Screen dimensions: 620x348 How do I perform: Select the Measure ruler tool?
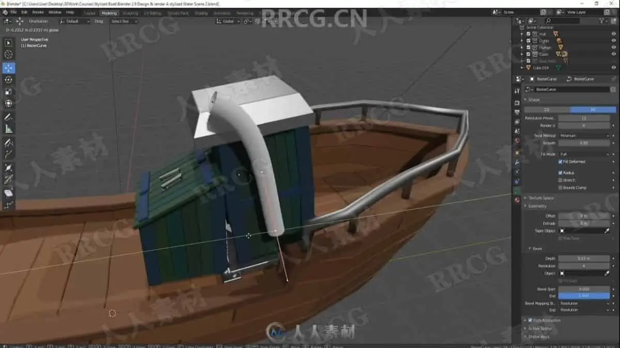pyautogui.click(x=9, y=129)
